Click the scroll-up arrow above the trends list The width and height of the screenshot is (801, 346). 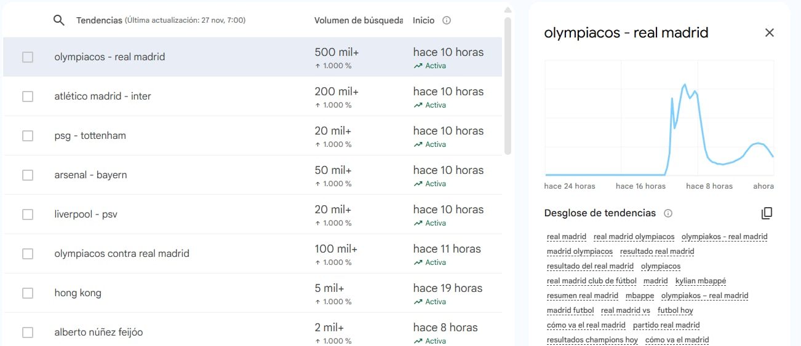click(x=508, y=10)
